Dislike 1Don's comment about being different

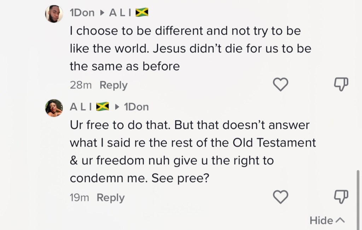click(341, 85)
